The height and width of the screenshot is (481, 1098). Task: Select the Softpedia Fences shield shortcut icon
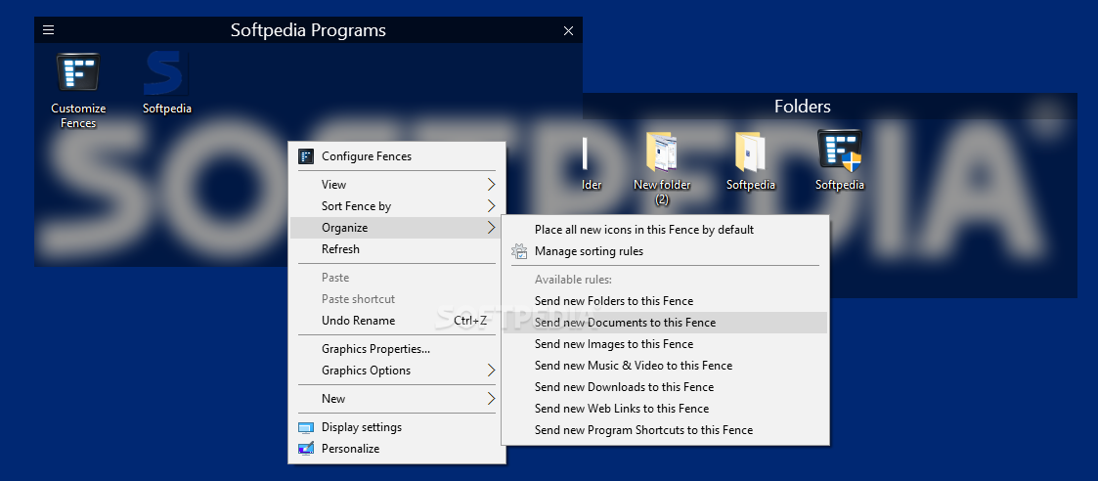coord(840,160)
